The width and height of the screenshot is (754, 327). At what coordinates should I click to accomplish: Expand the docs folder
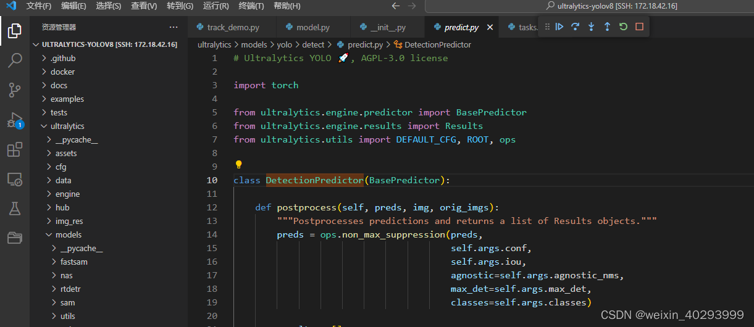pyautogui.click(x=108, y=85)
